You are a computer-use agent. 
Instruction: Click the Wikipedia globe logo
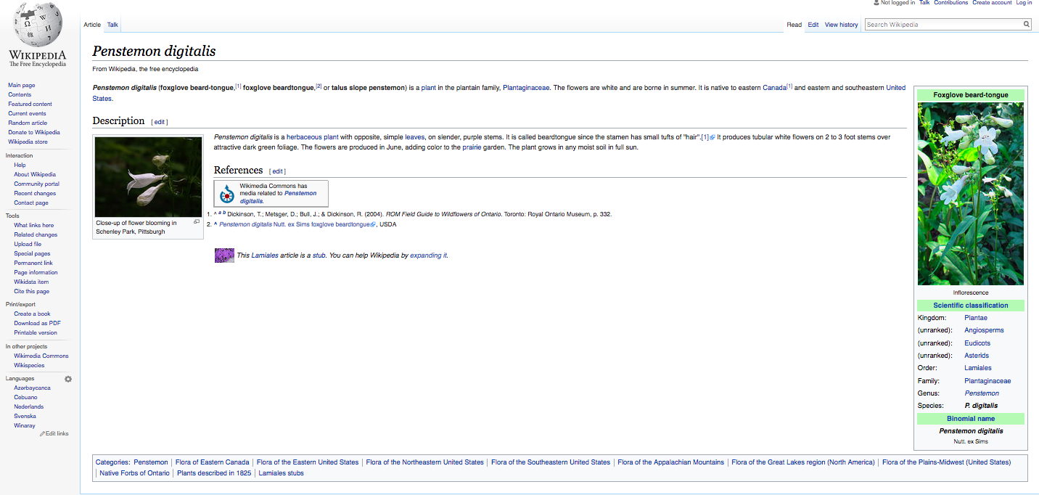click(37, 25)
